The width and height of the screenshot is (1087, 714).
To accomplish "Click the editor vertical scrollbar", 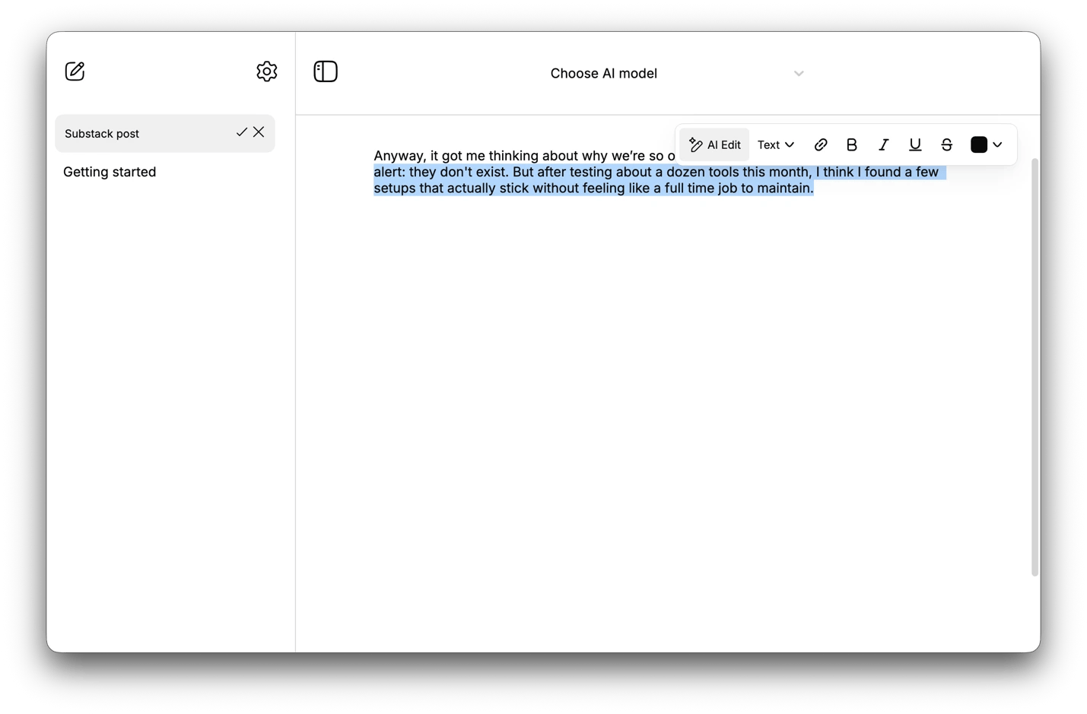I will click(1035, 367).
